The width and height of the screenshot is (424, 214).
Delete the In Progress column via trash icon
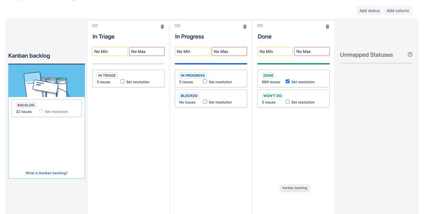click(x=245, y=26)
